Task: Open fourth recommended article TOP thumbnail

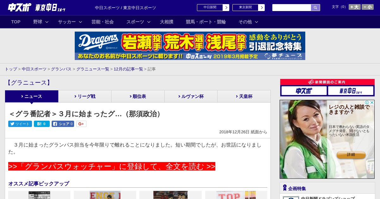Action: (x=236, y=195)
